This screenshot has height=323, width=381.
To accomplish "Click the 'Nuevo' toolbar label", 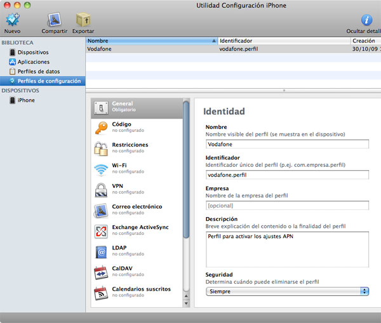I will click(13, 31).
